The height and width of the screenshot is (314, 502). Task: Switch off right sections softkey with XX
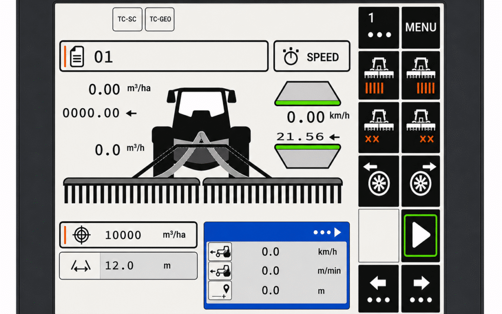click(x=421, y=127)
